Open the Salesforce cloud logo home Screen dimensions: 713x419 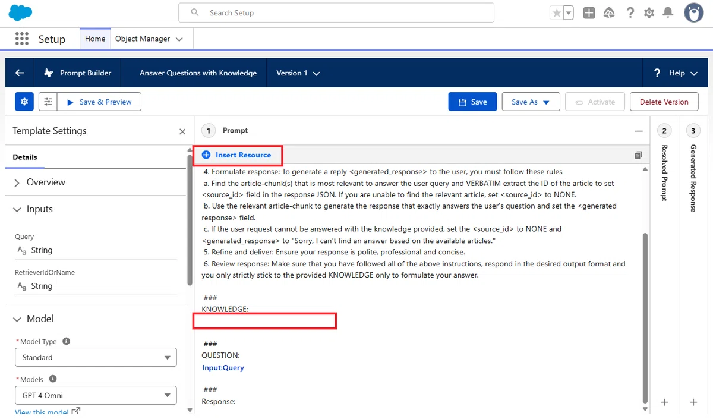[21, 12]
